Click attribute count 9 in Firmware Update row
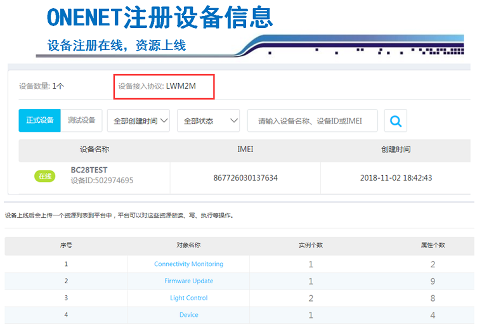This screenshot has width=482, height=332. click(x=433, y=281)
